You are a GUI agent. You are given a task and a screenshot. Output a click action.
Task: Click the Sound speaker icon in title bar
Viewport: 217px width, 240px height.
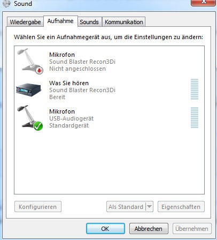7,3
